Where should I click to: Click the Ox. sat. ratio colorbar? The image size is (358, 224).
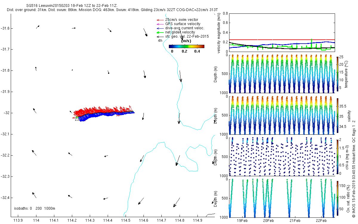(x=337, y=198)
